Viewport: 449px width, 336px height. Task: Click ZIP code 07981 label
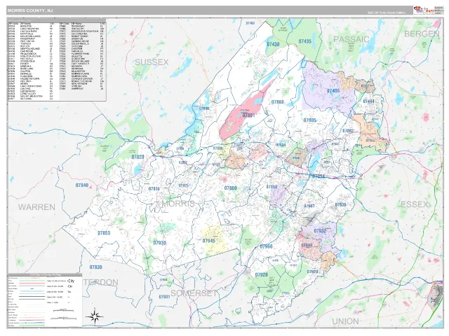[309, 206]
